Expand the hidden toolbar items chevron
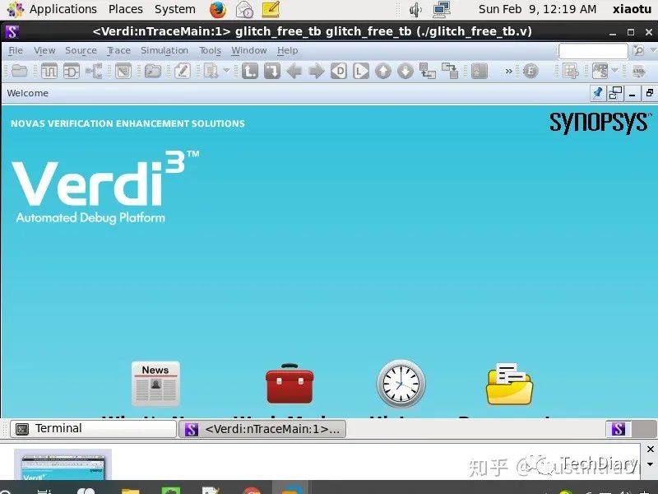Viewport: 658px width, 494px height. pyautogui.click(x=508, y=71)
